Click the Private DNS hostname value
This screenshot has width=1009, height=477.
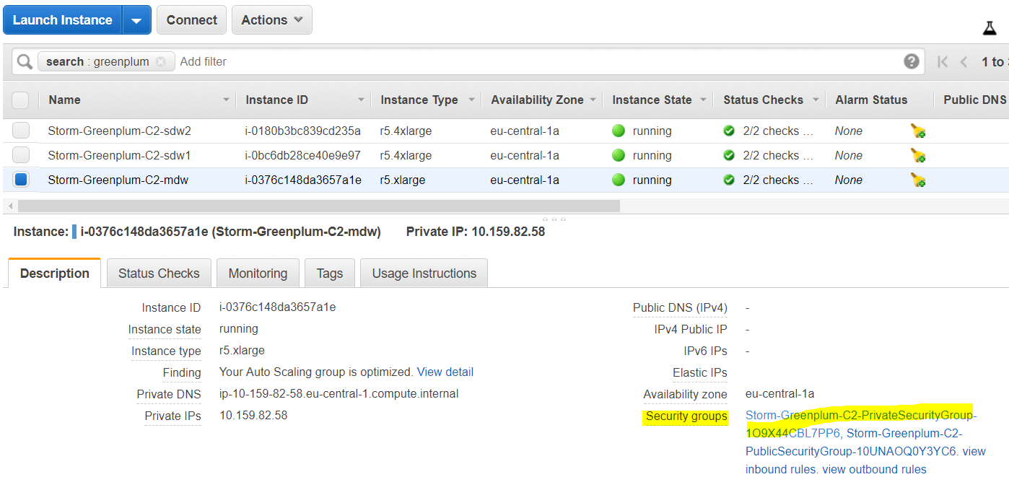point(339,394)
